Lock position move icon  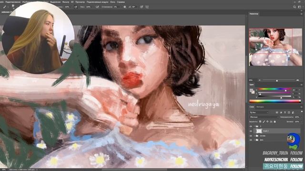point(267,122)
